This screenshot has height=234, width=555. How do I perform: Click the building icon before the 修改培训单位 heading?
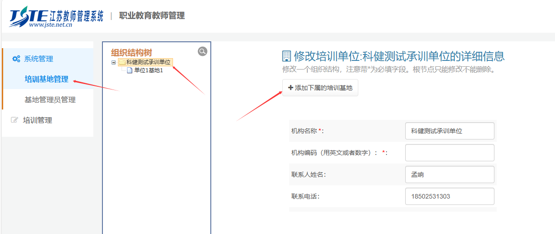click(286, 56)
